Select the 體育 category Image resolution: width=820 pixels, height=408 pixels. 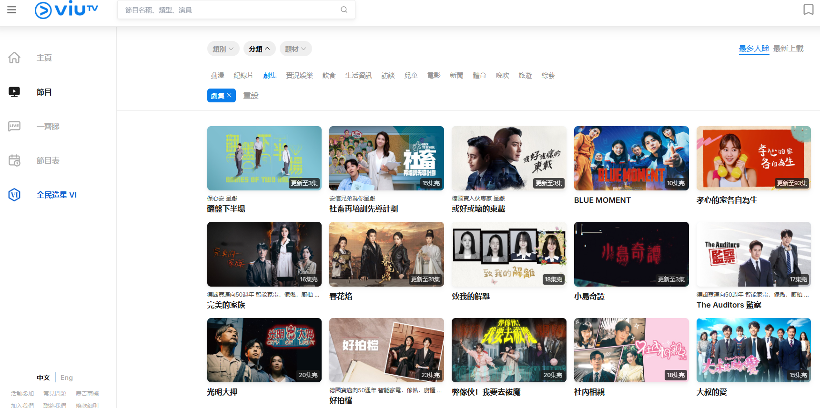point(479,75)
